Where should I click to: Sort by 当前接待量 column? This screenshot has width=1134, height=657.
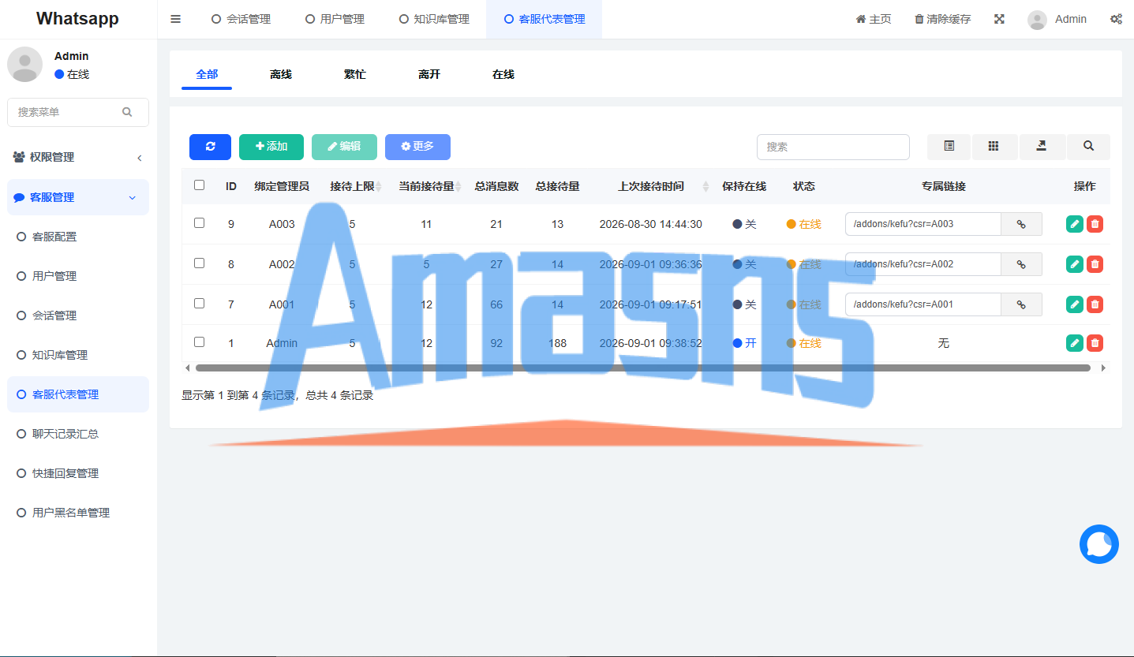click(x=429, y=186)
